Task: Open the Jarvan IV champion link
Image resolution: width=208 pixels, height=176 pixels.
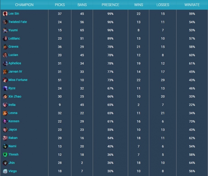Action: 15,72
